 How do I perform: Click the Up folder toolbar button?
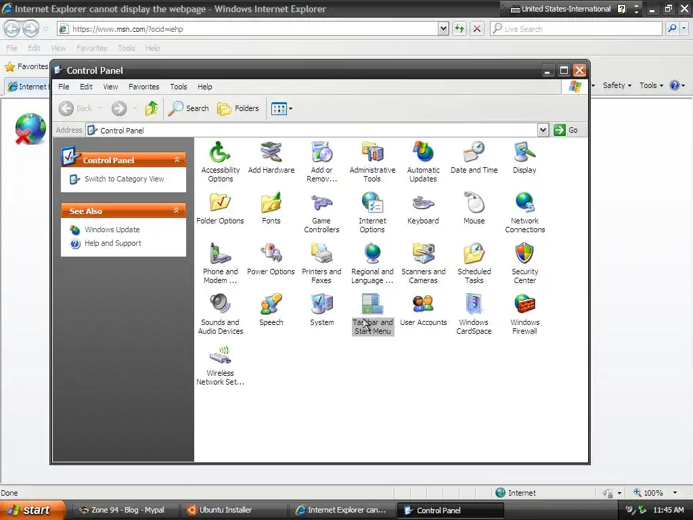[x=152, y=108]
